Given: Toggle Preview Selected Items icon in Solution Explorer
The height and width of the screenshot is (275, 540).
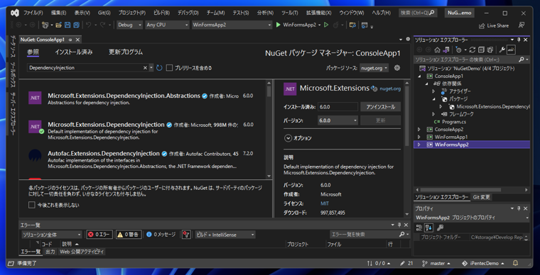Looking at the screenshot, I should [512, 50].
